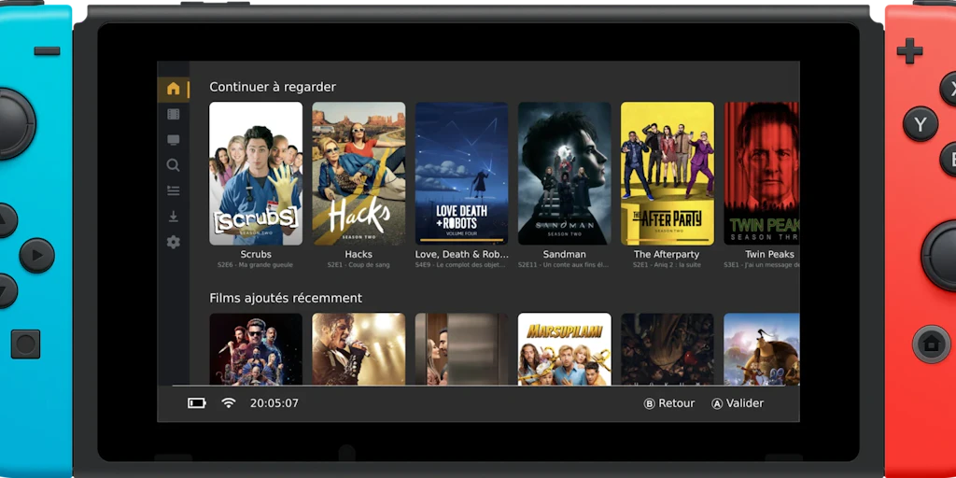Resume the Hacks Season Two poster
The image size is (956, 478).
pyautogui.click(x=358, y=173)
